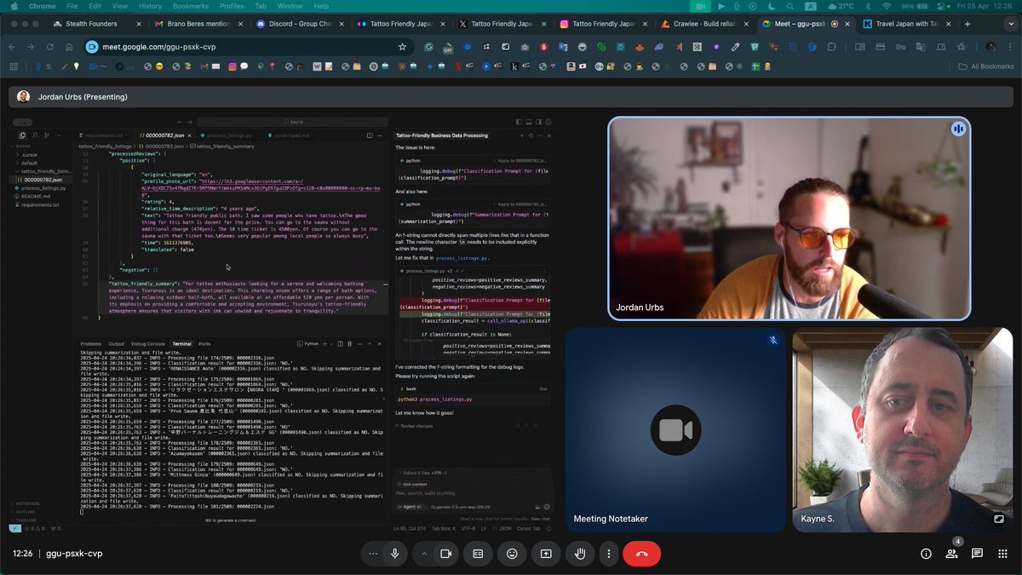Click Jordan Urbs video tile
This screenshot has height=575, width=1022.
(789, 219)
